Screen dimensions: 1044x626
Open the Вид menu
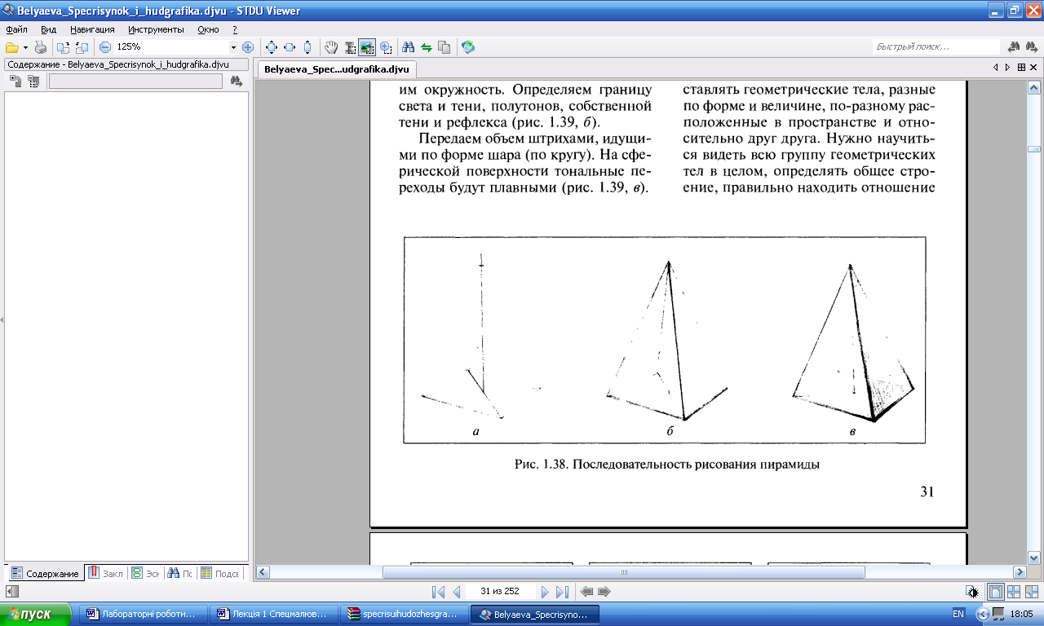pos(48,29)
